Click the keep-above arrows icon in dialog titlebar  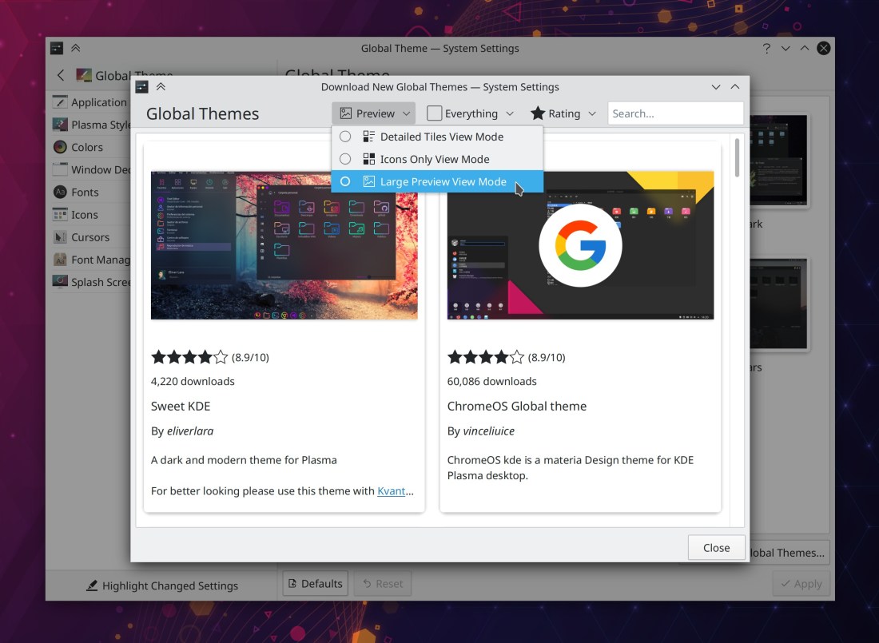point(161,87)
